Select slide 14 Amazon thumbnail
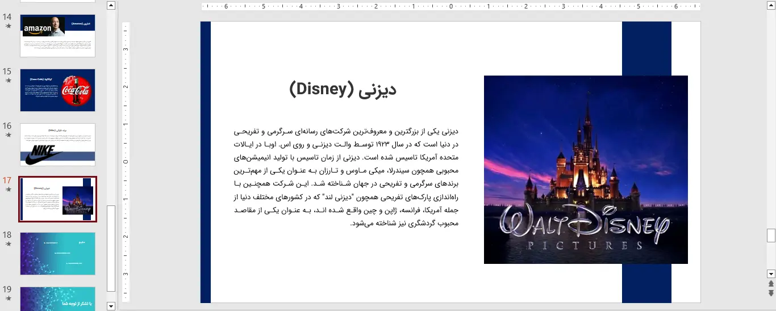This screenshot has height=311, width=776. coord(57,36)
